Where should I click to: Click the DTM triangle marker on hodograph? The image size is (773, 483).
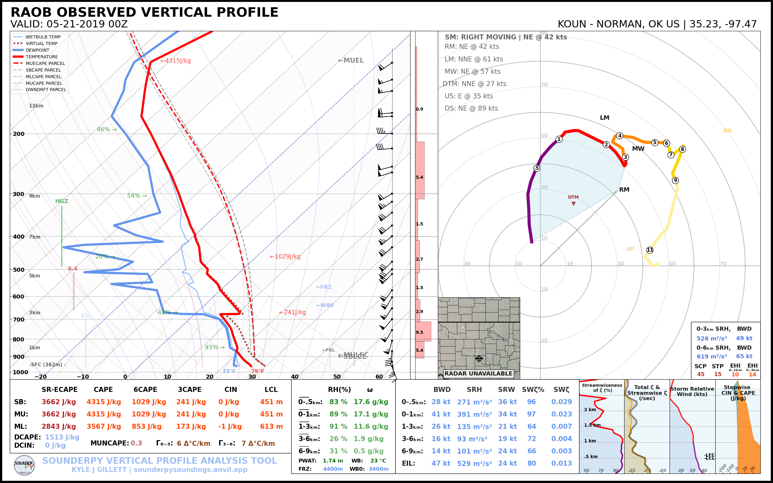click(x=573, y=203)
